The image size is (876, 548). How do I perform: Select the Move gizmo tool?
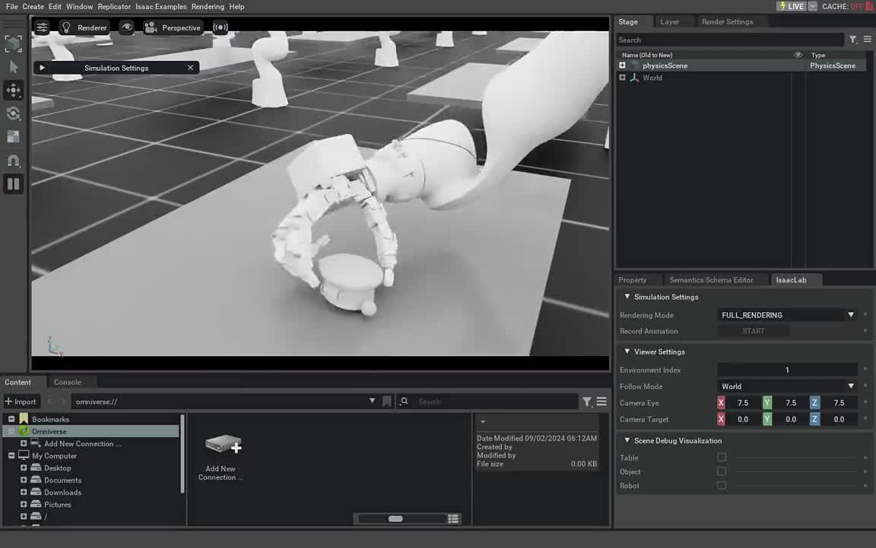tap(14, 91)
